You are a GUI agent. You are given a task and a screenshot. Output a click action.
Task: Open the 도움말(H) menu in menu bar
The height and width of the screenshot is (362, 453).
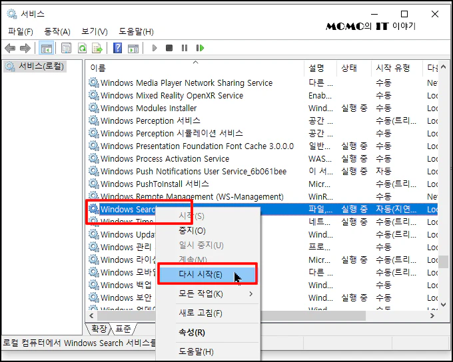pyautogui.click(x=136, y=31)
